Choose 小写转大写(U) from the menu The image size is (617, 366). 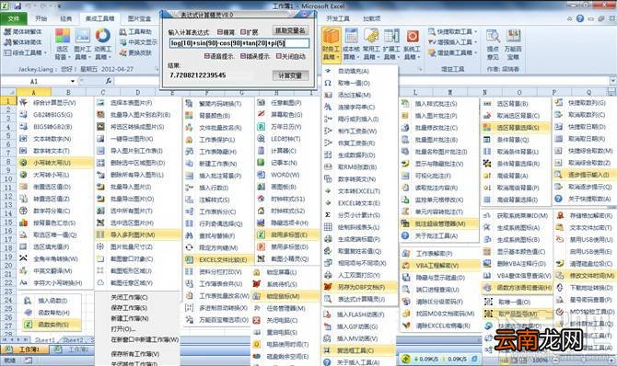[54, 163]
